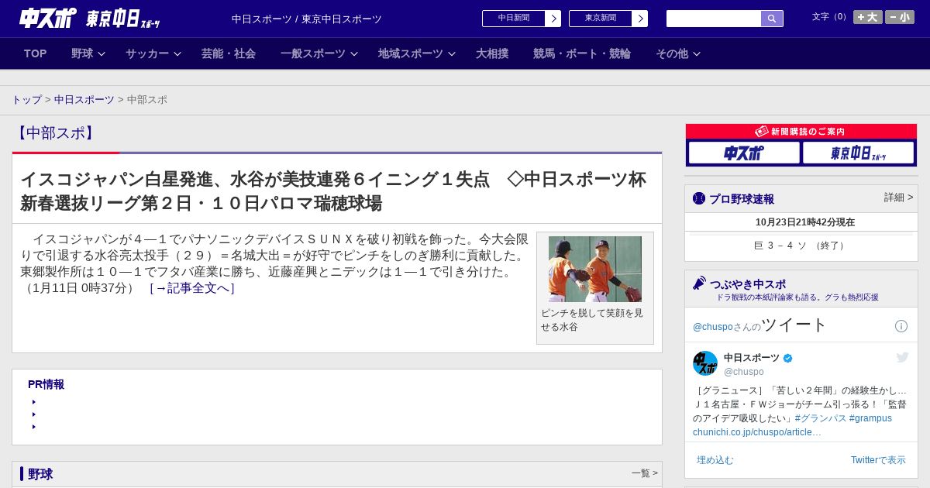Click the Twitter info circle icon

[x=901, y=326]
